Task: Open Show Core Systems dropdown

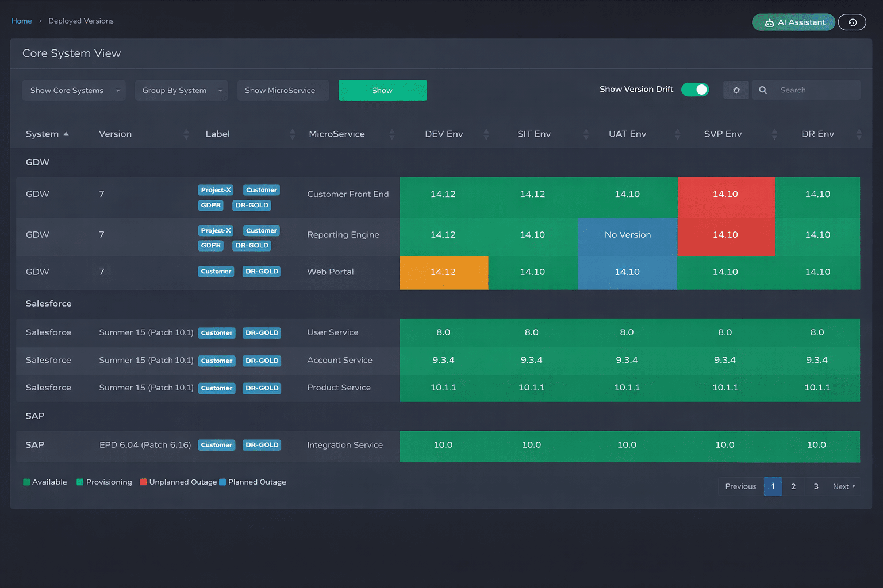Action: 74,91
